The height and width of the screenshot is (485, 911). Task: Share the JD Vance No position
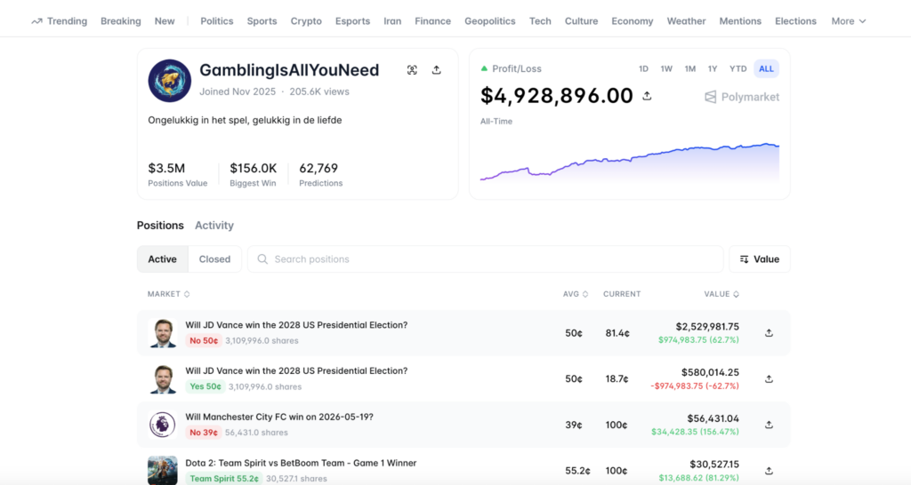point(769,333)
